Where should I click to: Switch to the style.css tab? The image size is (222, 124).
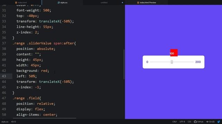pyautogui.click(x=62, y=2)
